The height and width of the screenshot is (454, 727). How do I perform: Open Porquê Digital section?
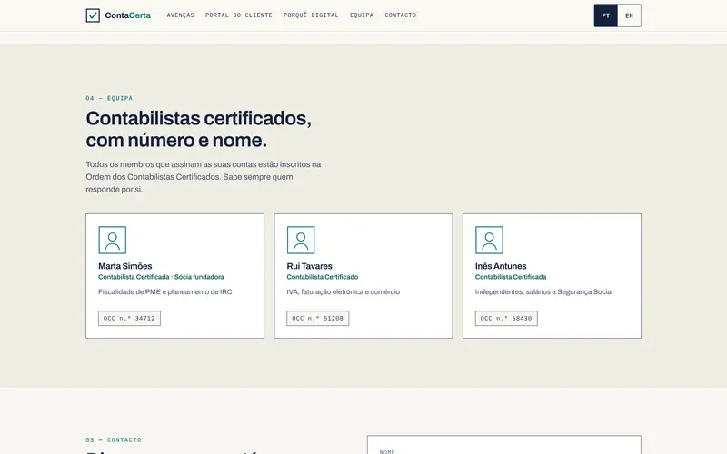click(311, 15)
